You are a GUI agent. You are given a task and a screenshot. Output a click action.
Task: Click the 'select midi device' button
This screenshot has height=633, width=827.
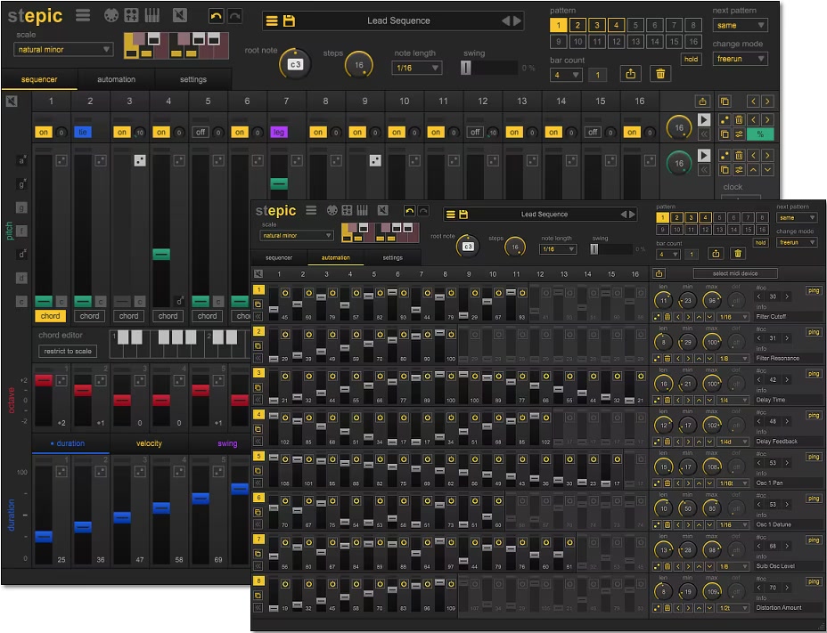click(735, 272)
